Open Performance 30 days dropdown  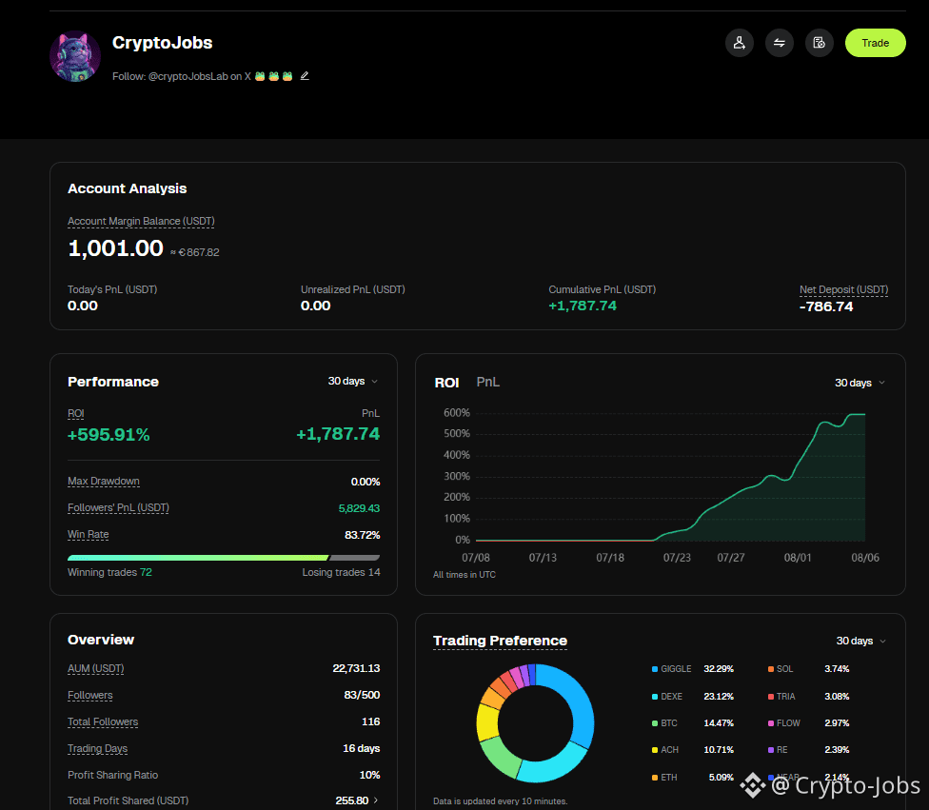point(353,381)
